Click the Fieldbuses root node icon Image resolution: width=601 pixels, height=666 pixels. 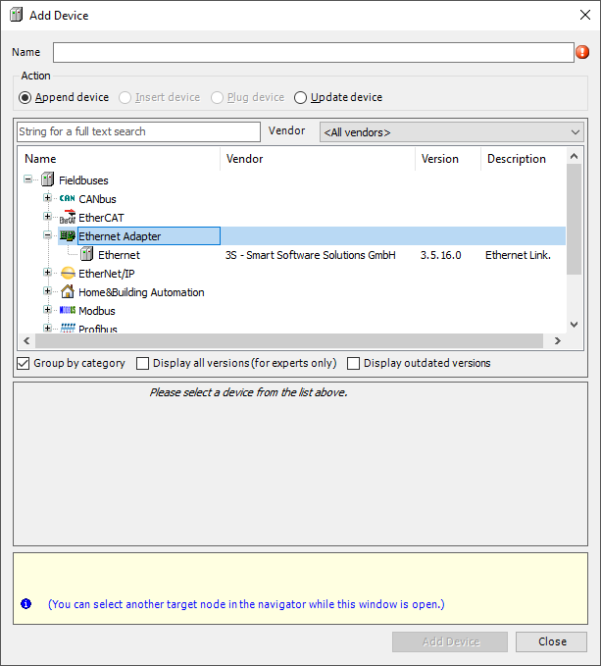coord(47,180)
